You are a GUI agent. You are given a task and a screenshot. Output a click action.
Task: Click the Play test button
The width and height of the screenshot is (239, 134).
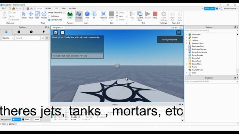(132, 16)
